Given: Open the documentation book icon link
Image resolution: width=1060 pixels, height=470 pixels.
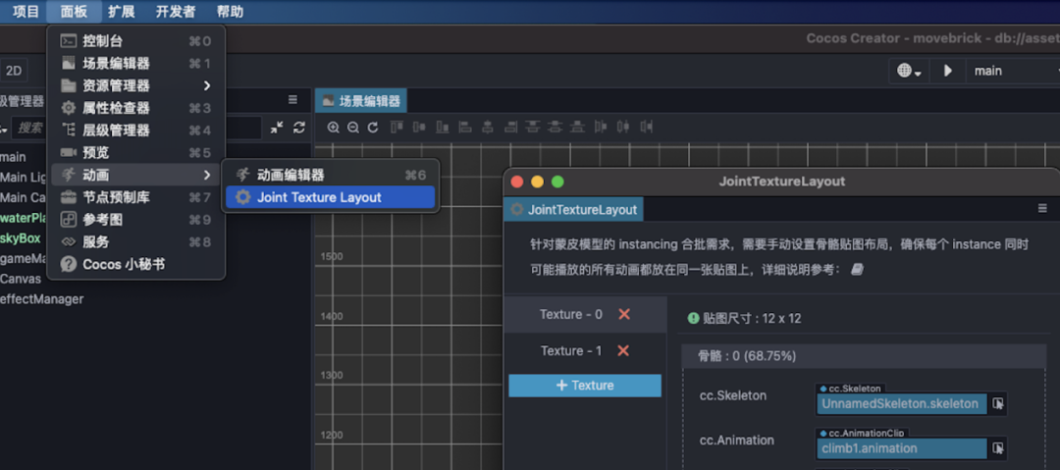Looking at the screenshot, I should (x=857, y=269).
